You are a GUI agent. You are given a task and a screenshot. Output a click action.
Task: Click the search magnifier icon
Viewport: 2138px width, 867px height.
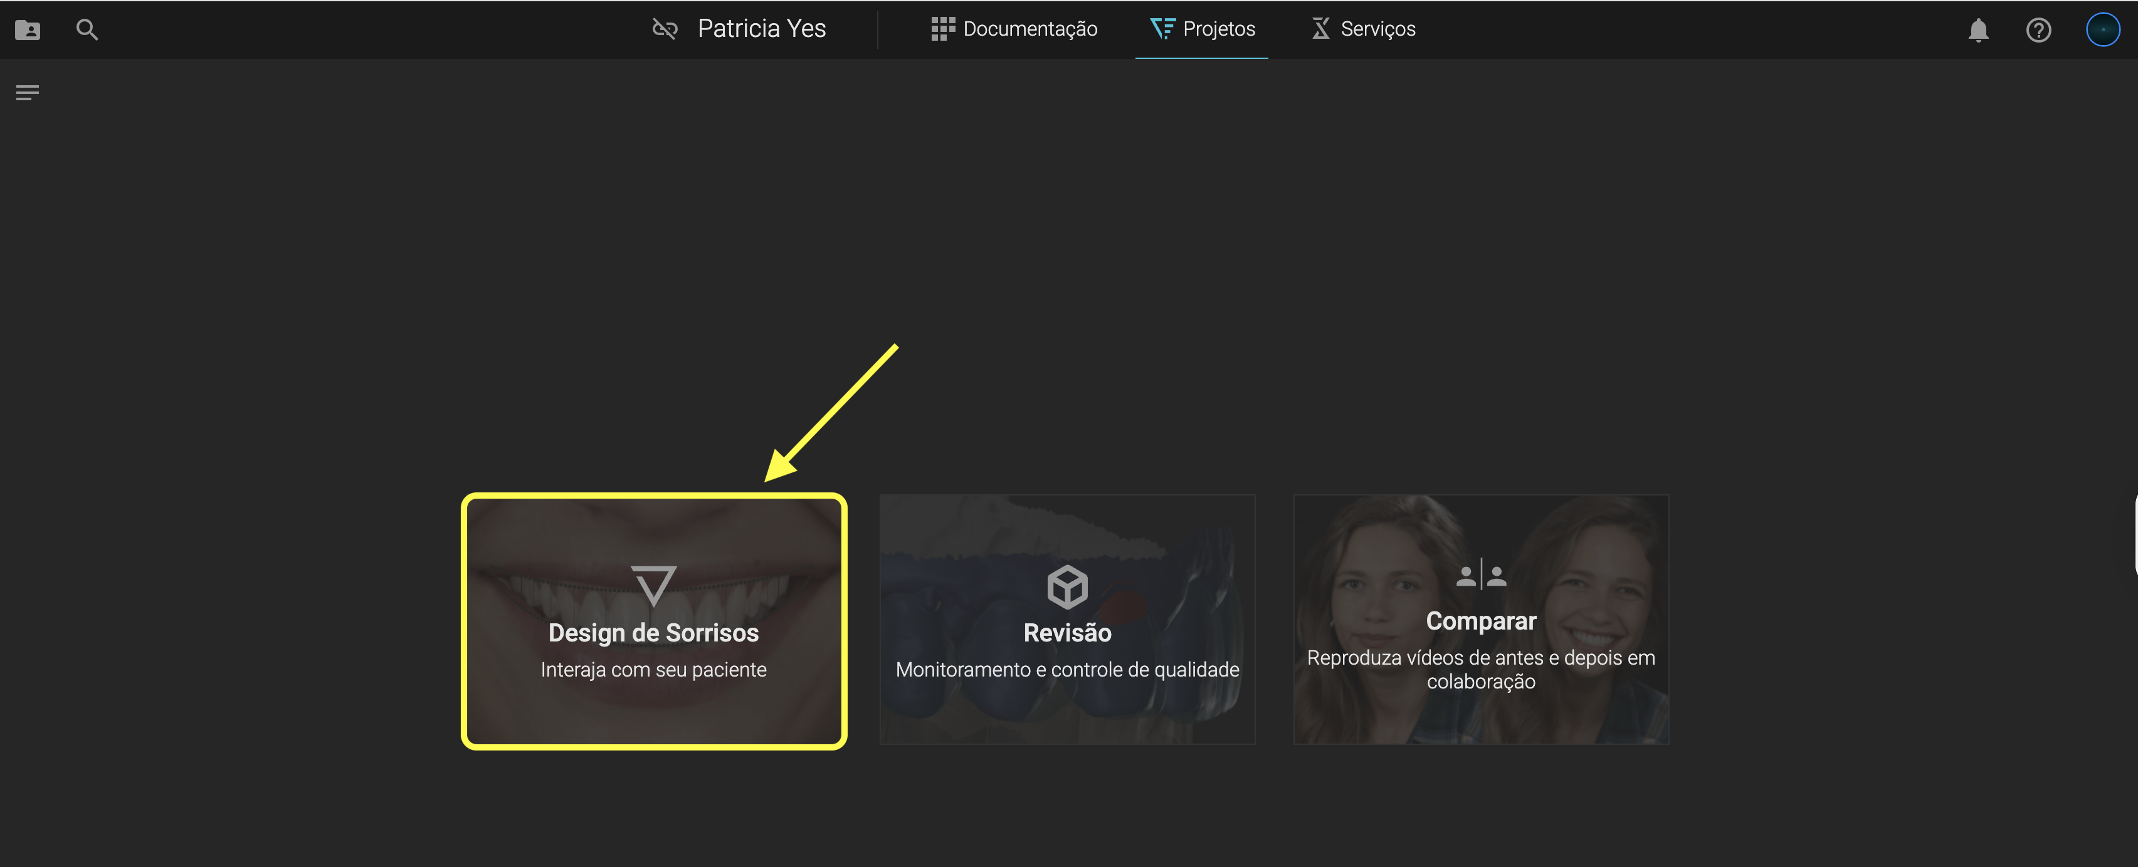tap(87, 30)
